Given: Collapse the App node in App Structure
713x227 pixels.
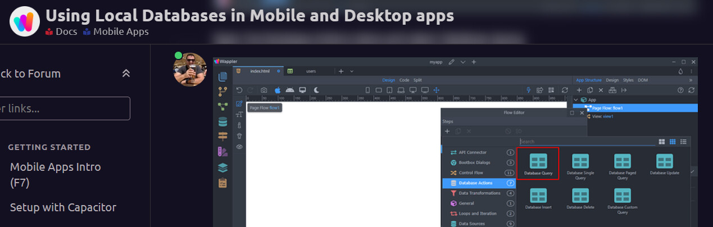Looking at the screenshot, I should click(x=576, y=99).
